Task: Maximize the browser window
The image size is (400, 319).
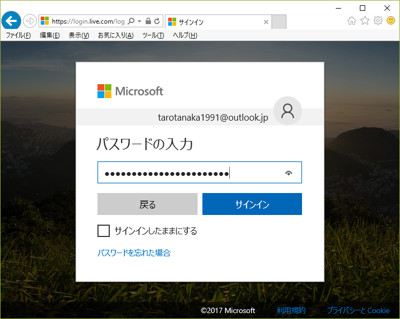Action: (x=363, y=8)
